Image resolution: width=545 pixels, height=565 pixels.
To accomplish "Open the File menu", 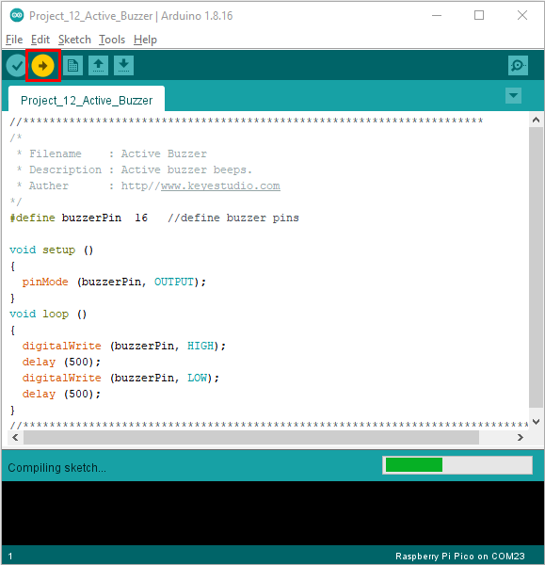I will tap(14, 40).
